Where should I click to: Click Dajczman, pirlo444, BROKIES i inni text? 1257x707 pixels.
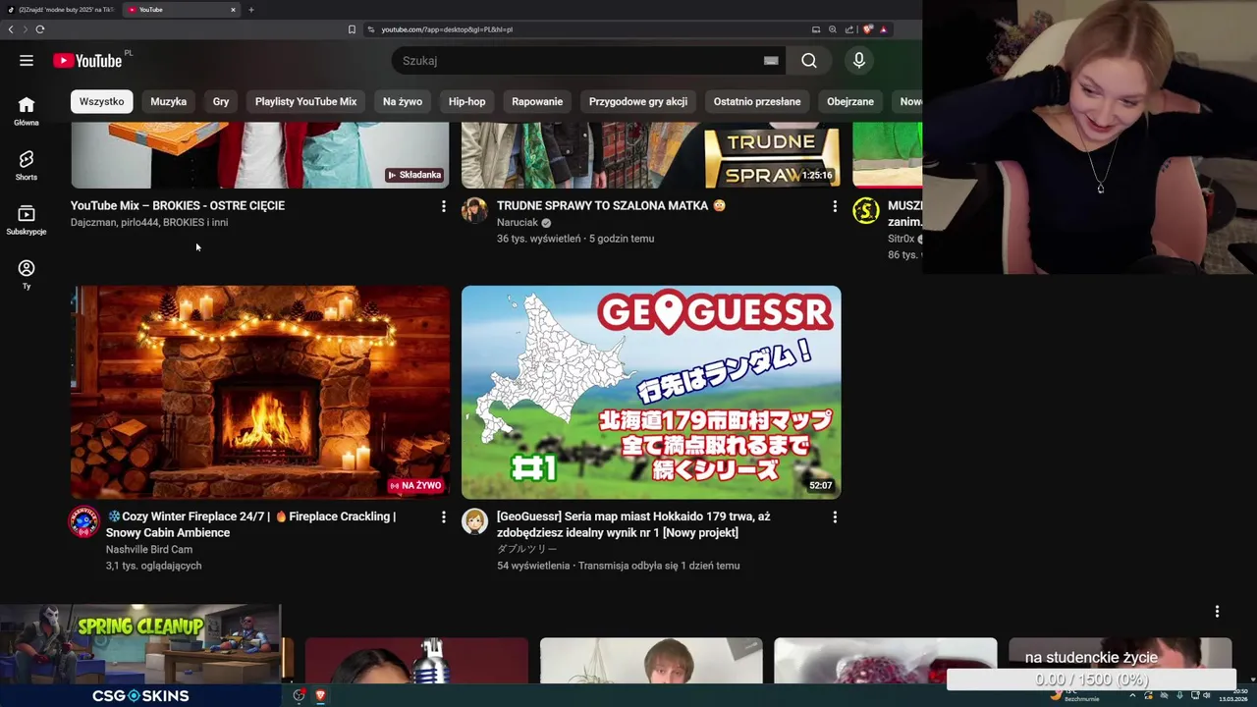pos(149,223)
